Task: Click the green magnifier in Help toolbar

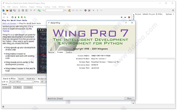Action: click(x=25, y=17)
